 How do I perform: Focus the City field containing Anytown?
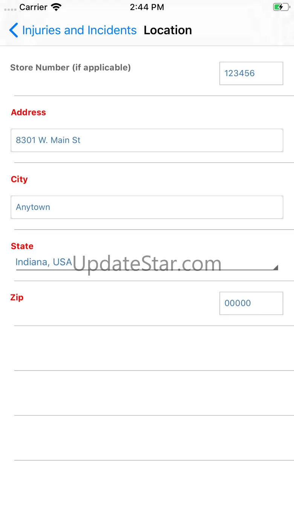(147, 207)
